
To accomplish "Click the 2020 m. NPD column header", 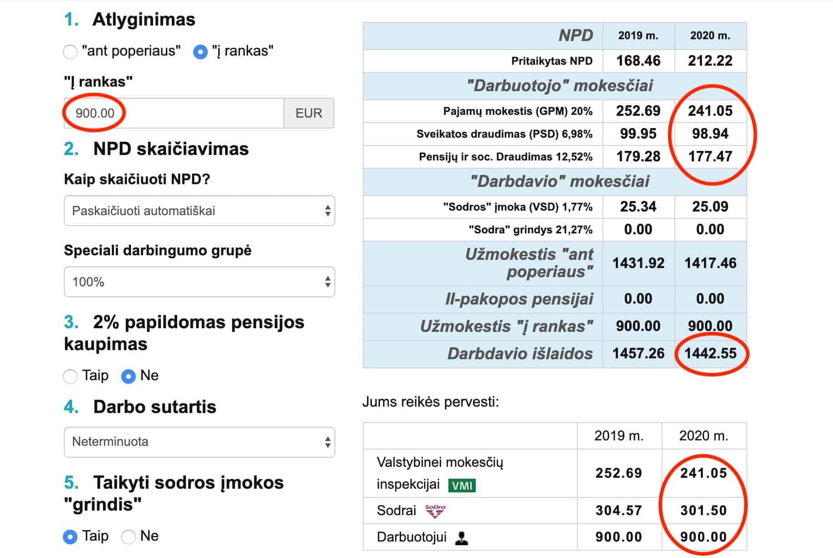I will pos(710,36).
